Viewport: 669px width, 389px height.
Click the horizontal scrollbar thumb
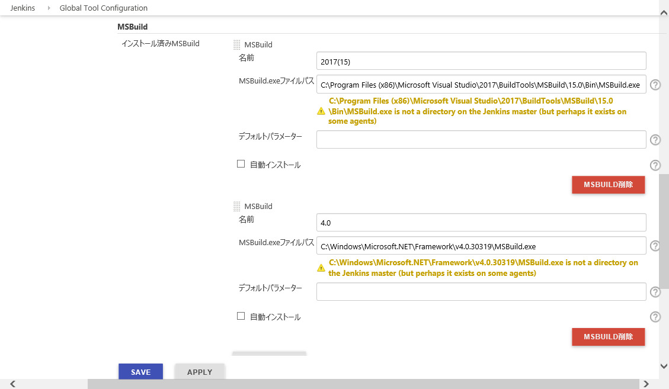(363, 384)
